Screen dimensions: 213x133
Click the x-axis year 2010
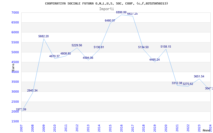(x=55, y=128)
